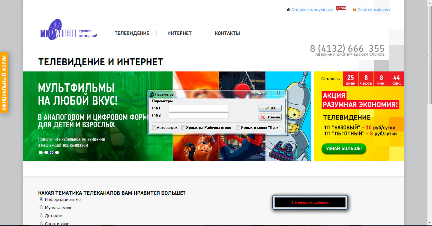Viewport: 432px width, 226px height.
Task: Click the PIN2 input field
Action: pyautogui.click(x=199, y=115)
